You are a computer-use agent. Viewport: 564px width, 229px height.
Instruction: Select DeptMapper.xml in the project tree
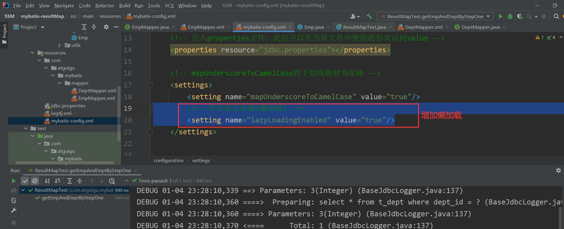pos(97,90)
